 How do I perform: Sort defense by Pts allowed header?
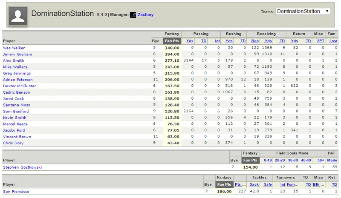(240, 184)
